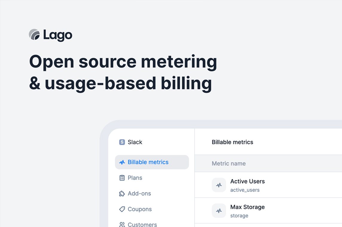Open the Plans section

click(135, 178)
